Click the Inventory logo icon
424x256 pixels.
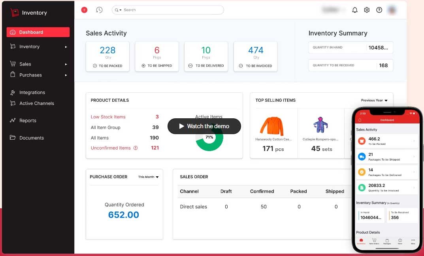(15, 13)
